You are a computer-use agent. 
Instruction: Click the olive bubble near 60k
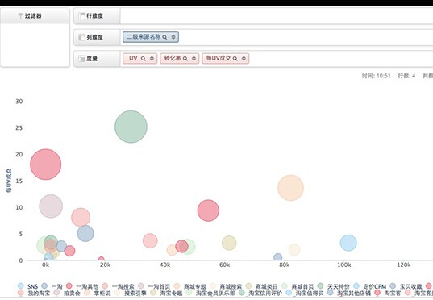click(x=229, y=243)
